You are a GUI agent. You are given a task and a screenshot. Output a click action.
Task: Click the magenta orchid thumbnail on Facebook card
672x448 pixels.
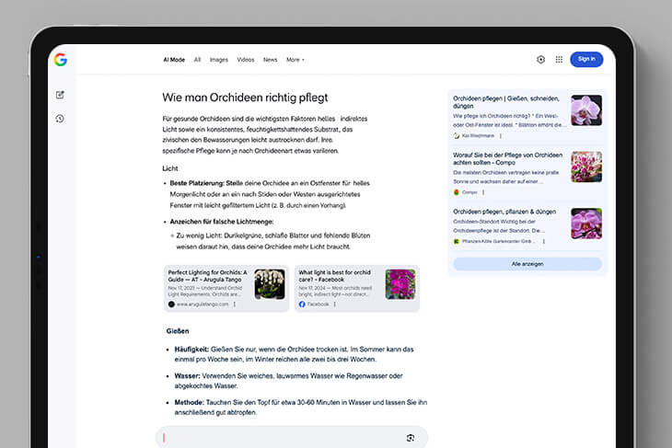click(400, 284)
